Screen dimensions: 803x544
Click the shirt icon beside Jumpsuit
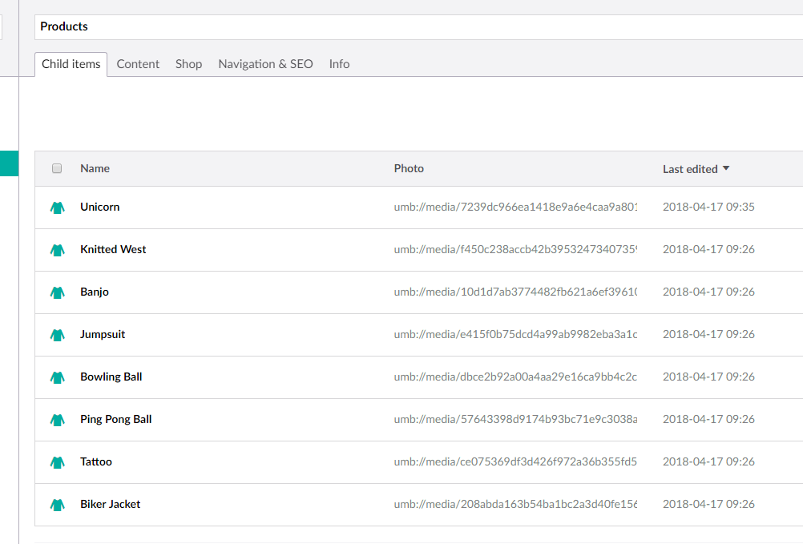click(57, 334)
